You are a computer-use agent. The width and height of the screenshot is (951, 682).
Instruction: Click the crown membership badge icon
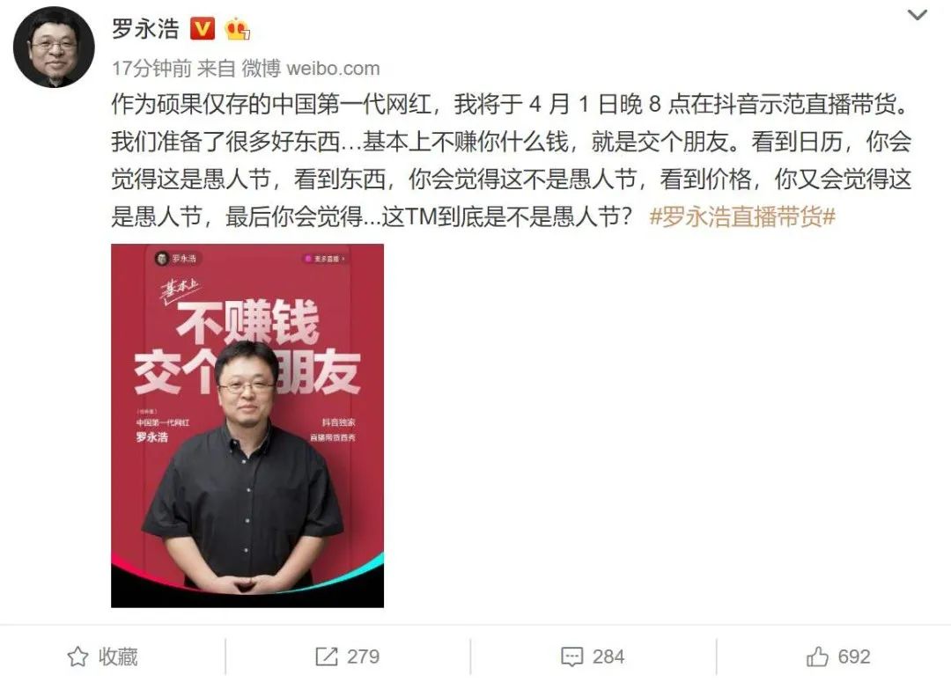[x=237, y=28]
